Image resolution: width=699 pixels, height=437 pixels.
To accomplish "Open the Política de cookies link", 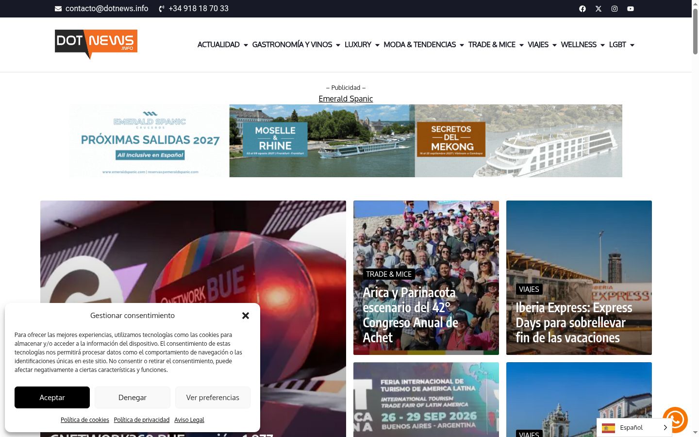I will pyautogui.click(x=85, y=420).
